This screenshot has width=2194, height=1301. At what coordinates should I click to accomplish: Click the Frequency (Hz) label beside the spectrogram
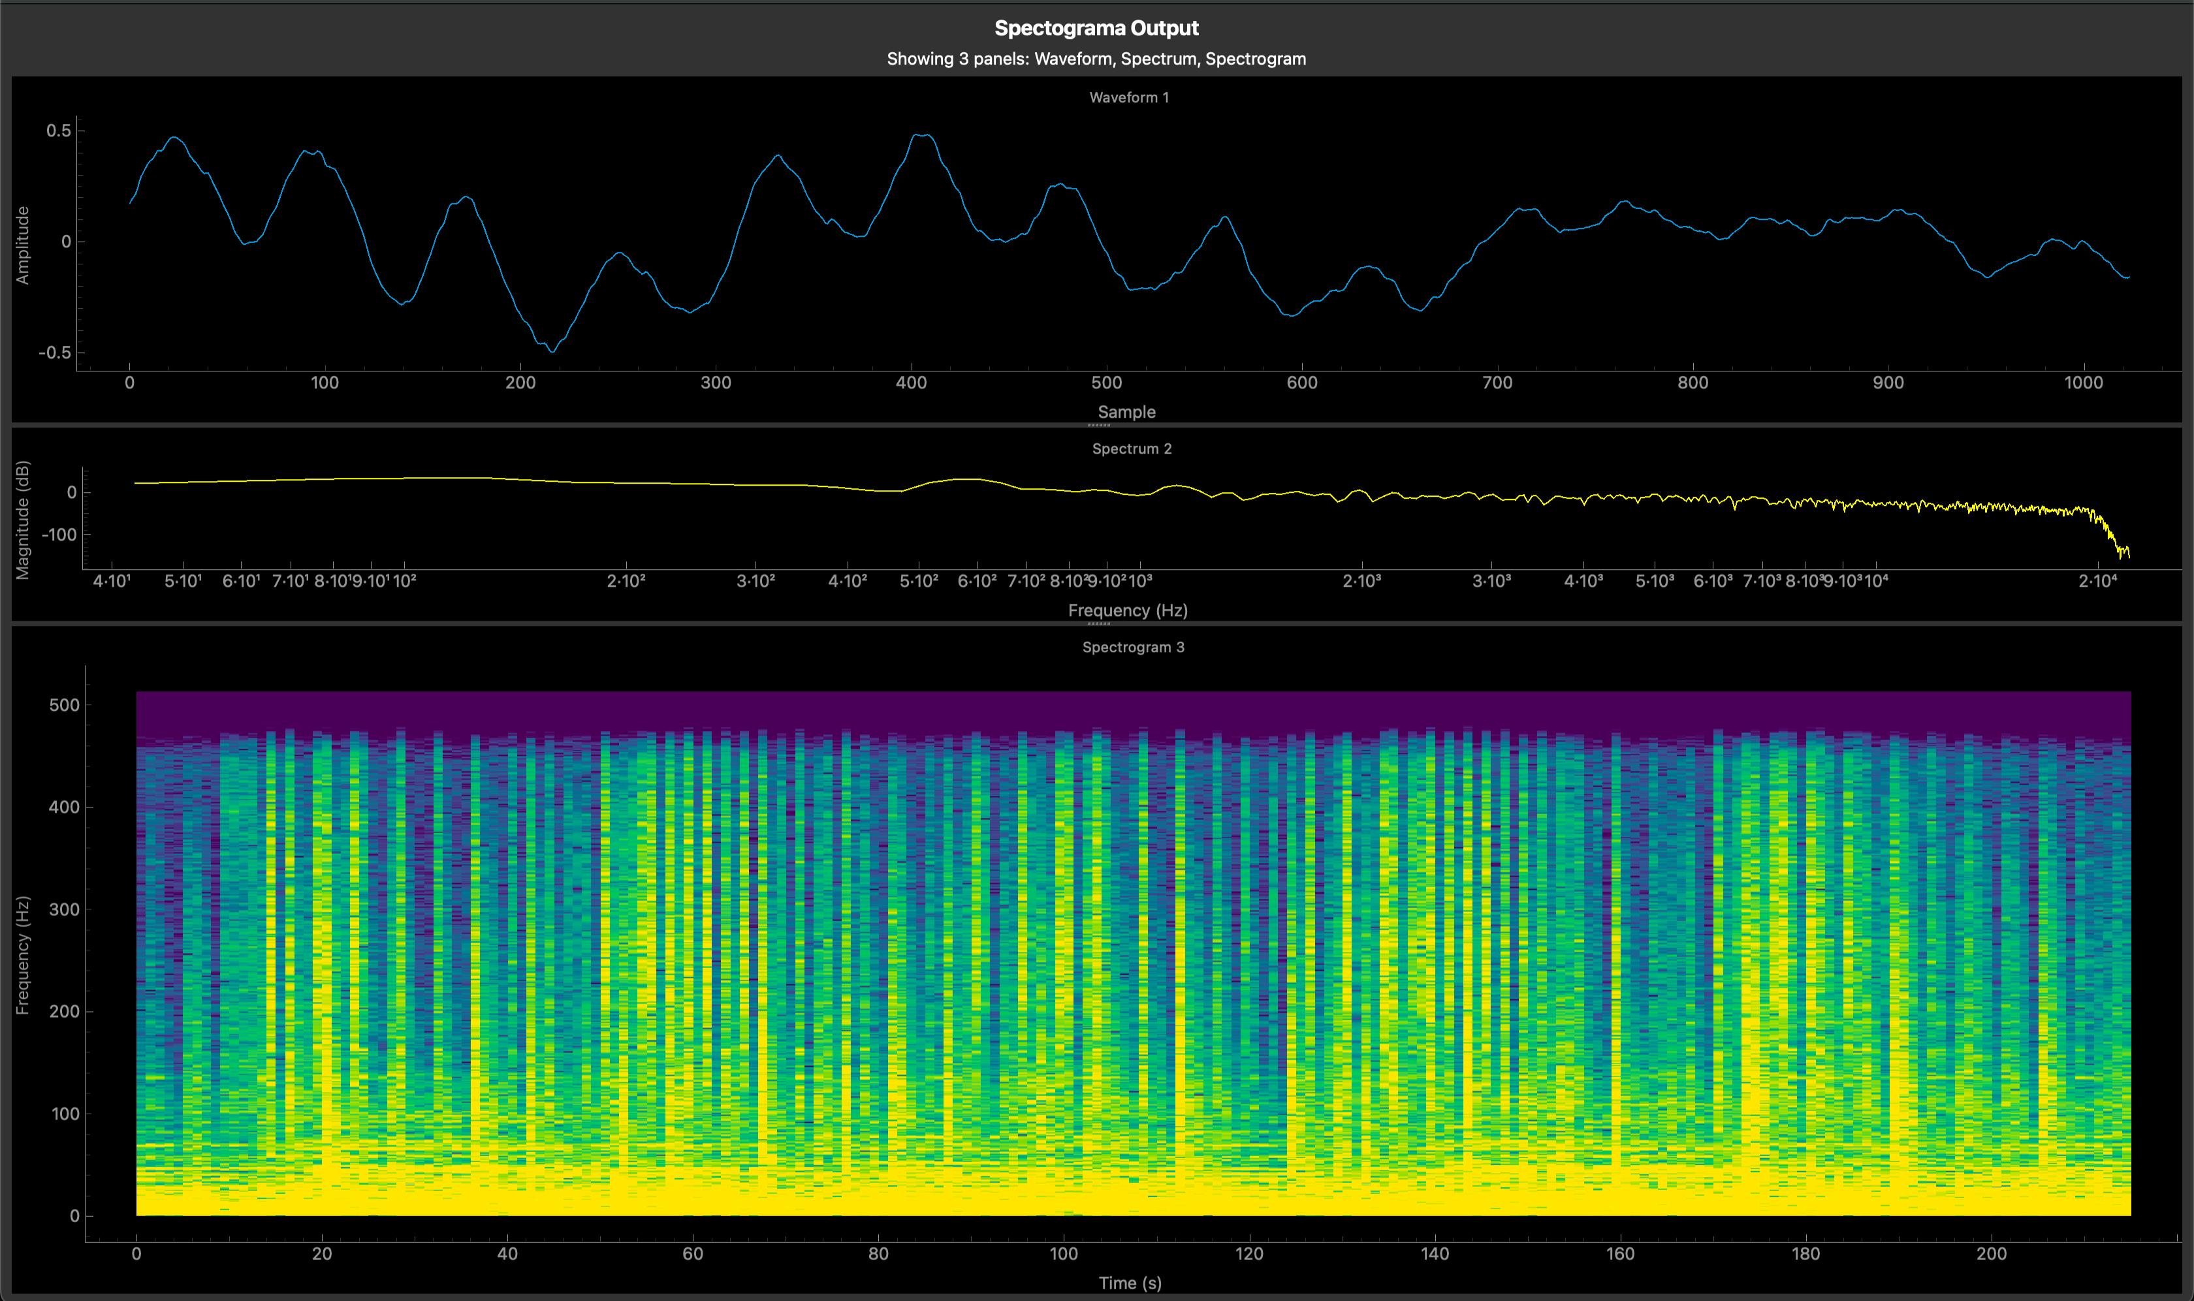tap(23, 955)
